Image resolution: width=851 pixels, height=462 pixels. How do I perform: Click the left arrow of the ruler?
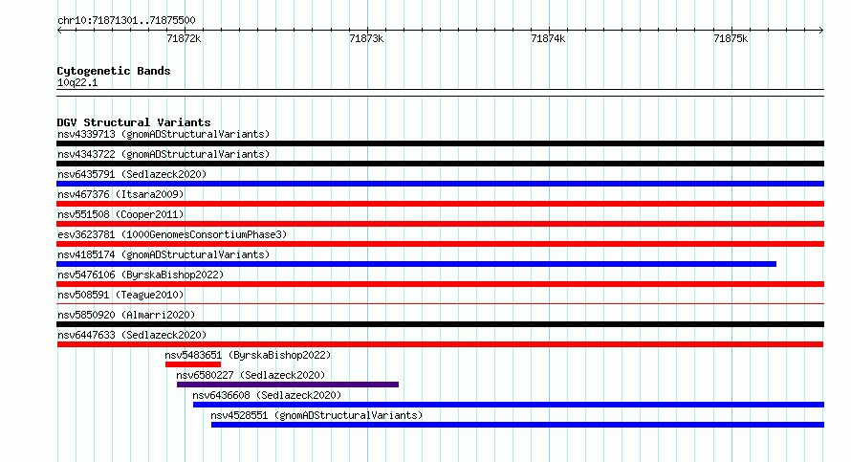click(x=59, y=30)
